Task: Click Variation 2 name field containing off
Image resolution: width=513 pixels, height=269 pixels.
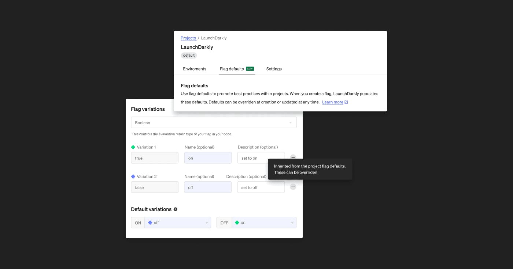Action: (x=208, y=187)
